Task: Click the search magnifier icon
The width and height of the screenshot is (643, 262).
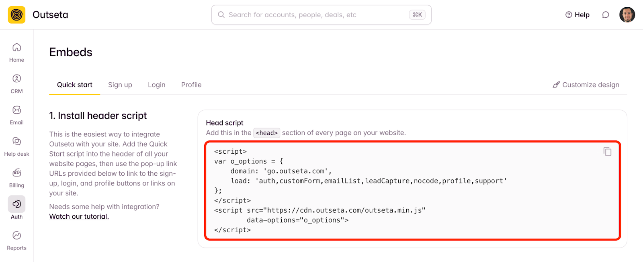Action: 221,15
